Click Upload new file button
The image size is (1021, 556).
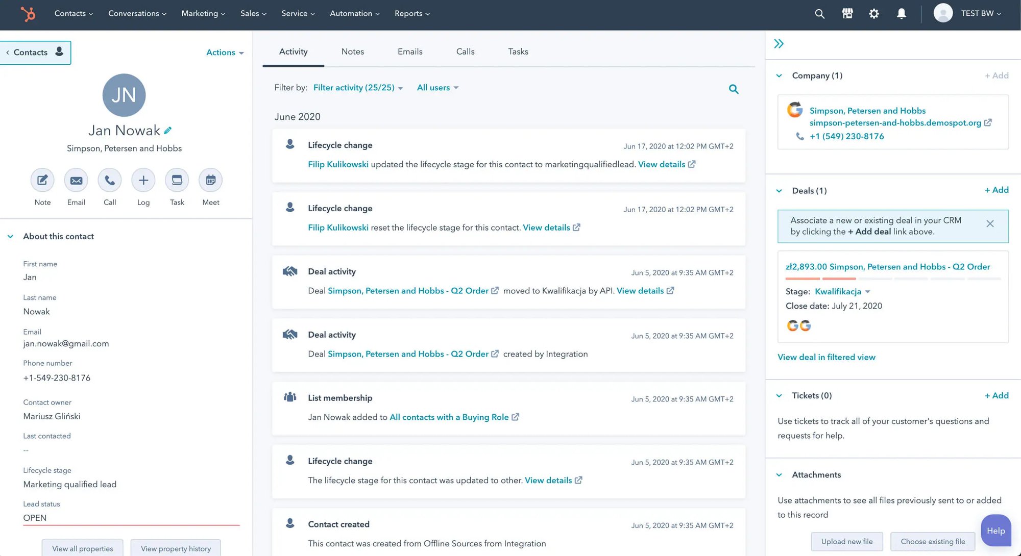(x=847, y=541)
